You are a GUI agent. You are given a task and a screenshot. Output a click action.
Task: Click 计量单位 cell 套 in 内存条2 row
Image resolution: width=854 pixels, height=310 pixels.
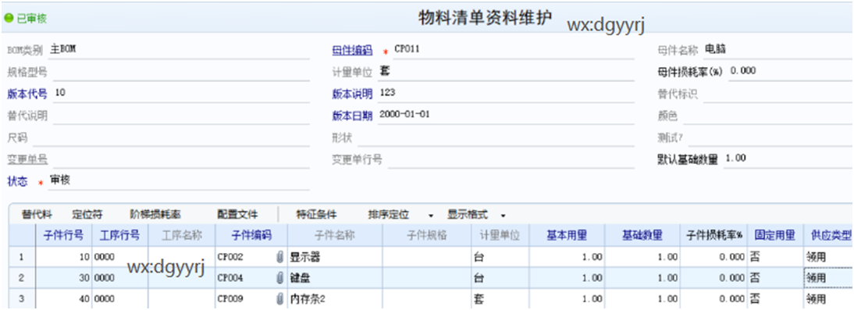point(500,298)
